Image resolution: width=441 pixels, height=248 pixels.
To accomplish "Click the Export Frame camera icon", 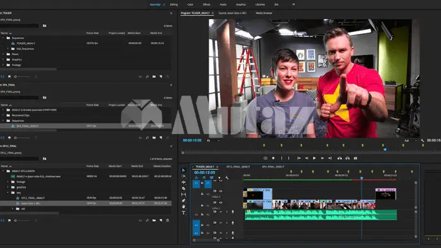I will coord(356,158).
